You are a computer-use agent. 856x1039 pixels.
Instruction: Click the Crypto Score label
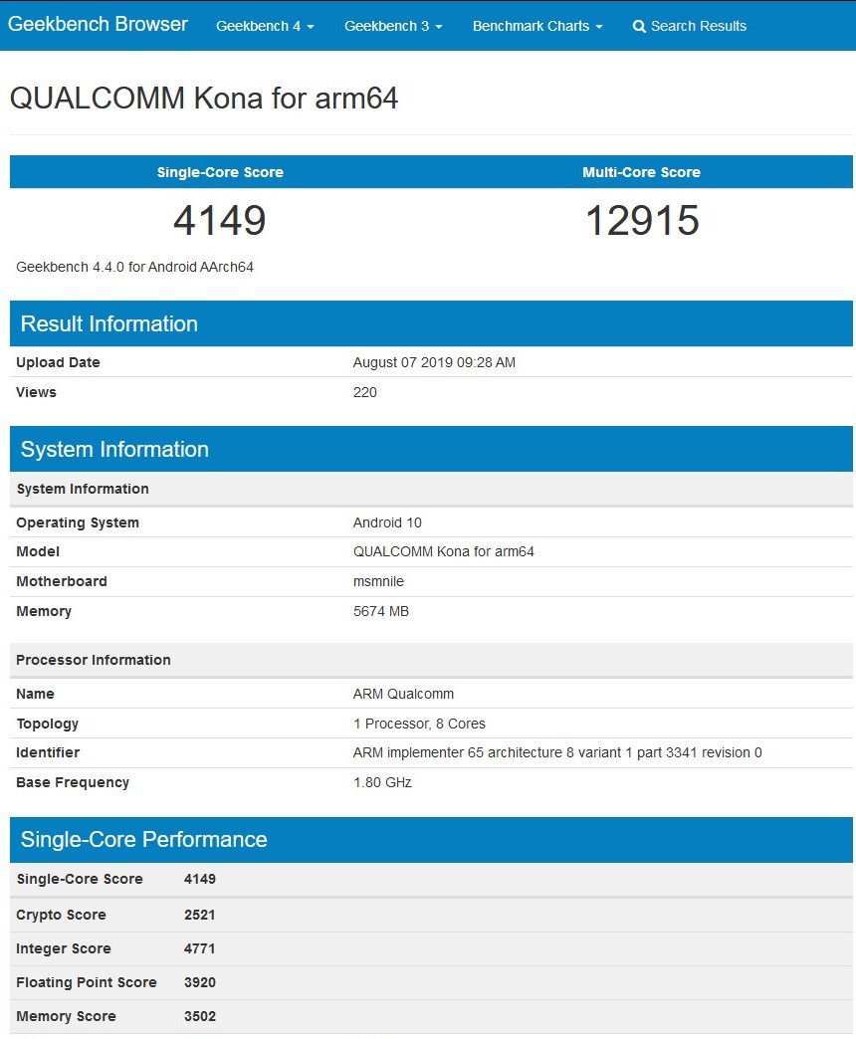(61, 915)
